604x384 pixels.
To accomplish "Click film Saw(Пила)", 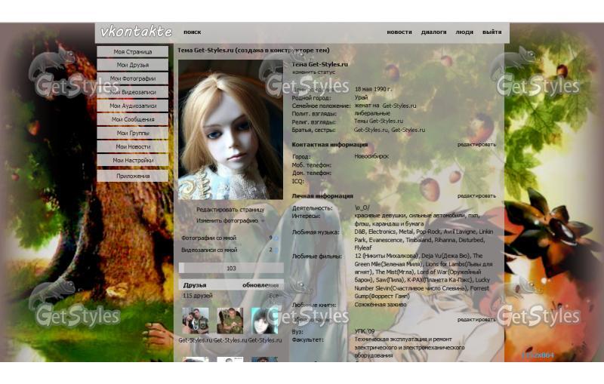I will [x=389, y=280].
